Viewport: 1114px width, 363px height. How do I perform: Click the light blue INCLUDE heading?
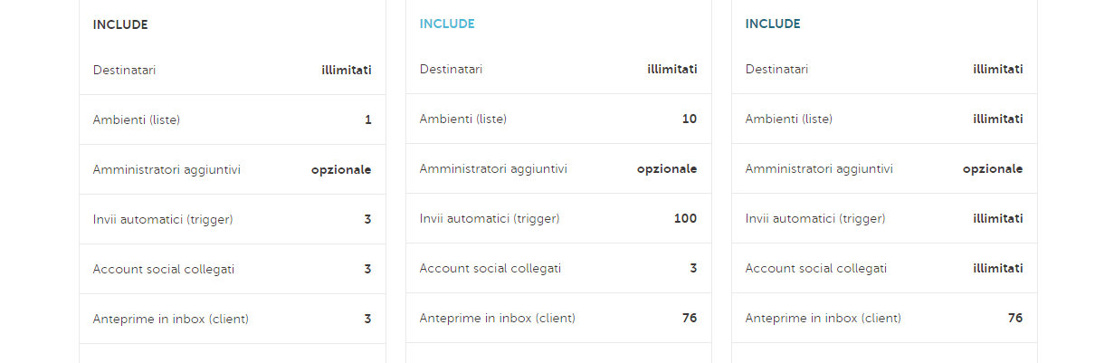tap(447, 24)
